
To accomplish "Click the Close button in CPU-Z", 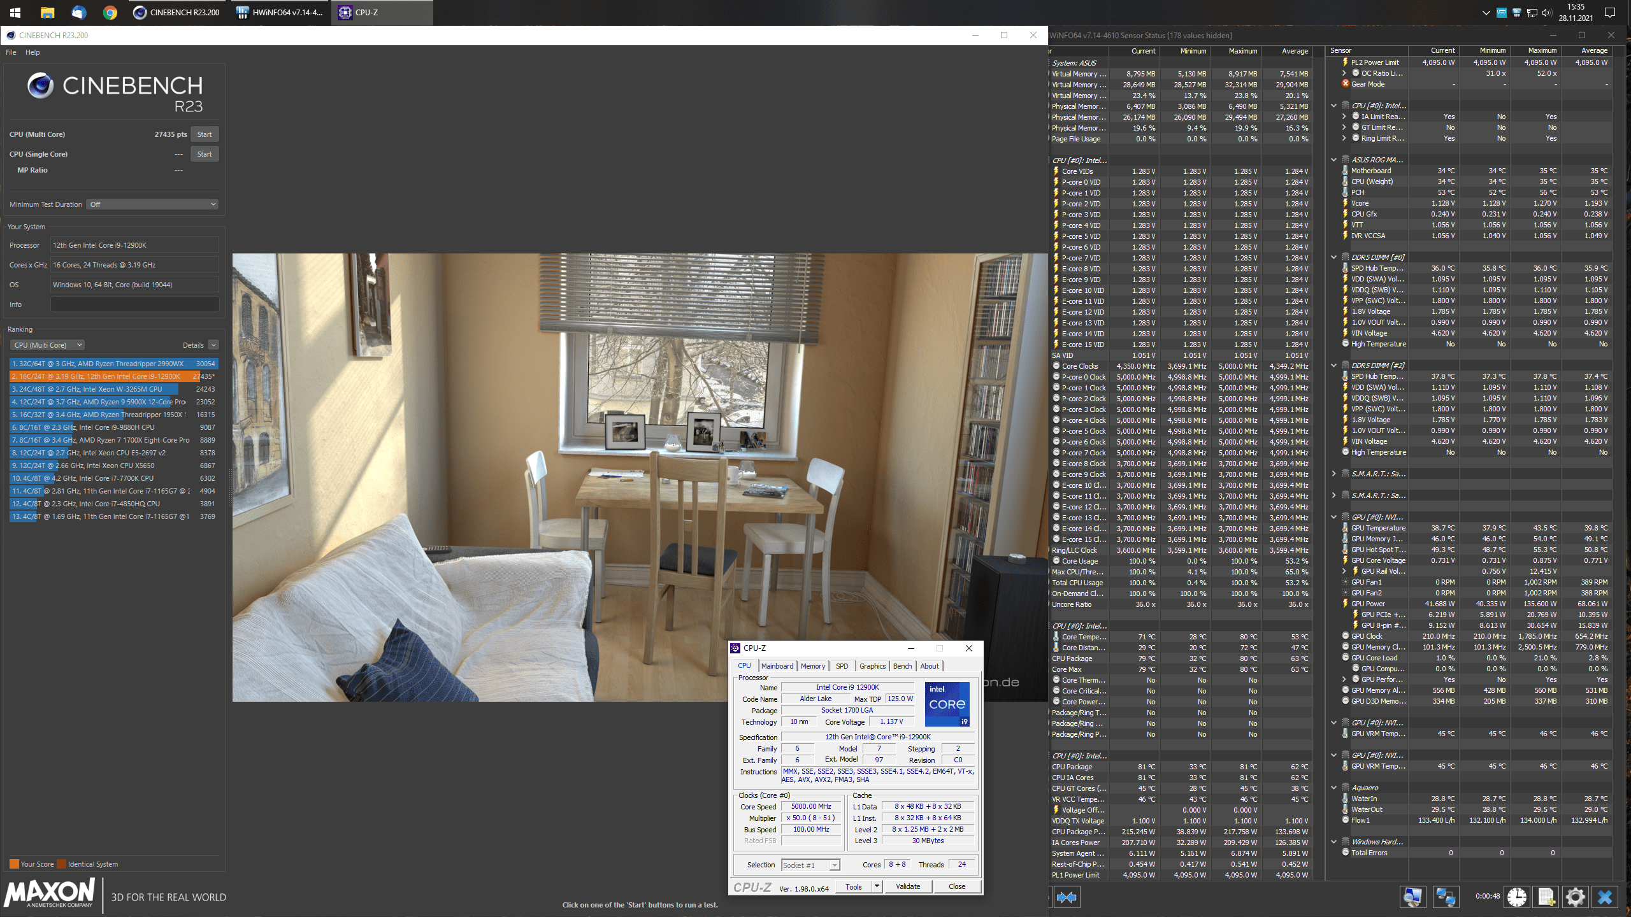I will [957, 886].
